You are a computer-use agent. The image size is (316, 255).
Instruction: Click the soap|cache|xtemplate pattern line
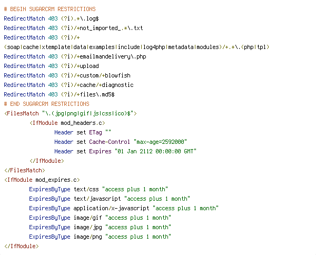pos(136,47)
